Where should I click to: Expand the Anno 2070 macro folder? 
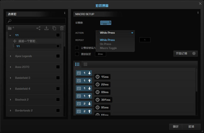tap(11, 67)
